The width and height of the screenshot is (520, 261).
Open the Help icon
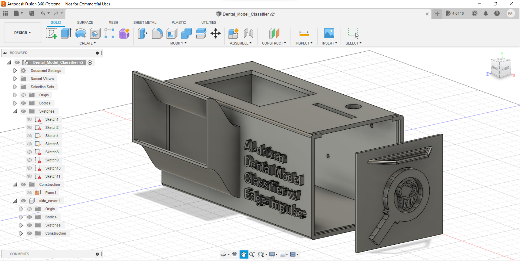coord(497,13)
